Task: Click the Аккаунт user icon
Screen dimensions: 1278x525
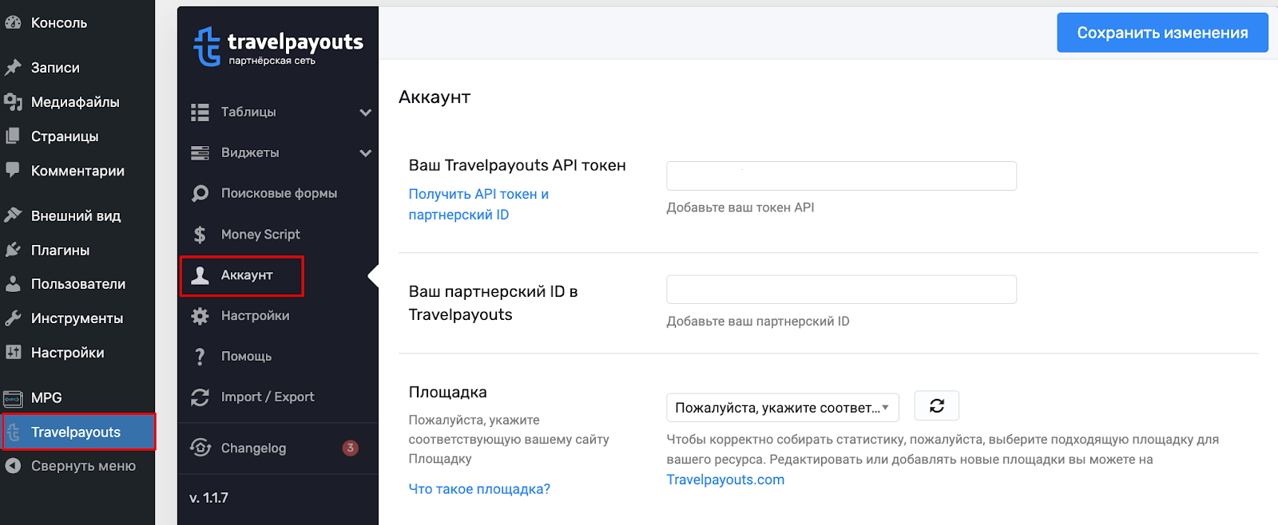Action: (200, 275)
